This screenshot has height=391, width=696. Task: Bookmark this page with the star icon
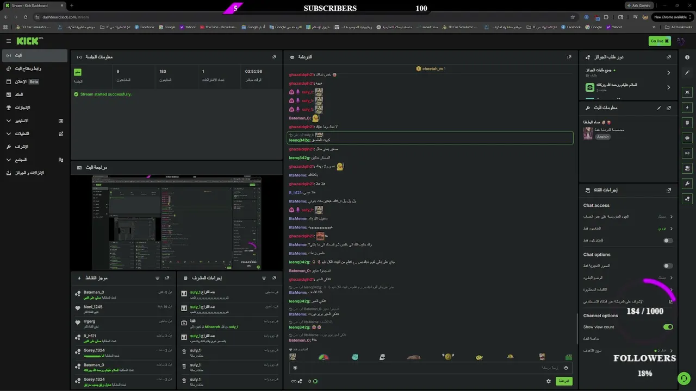573,17
